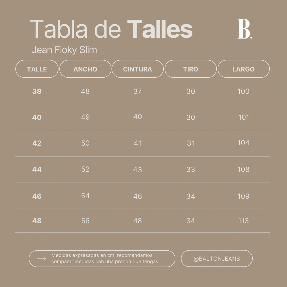Click the largo value 113
Image resolution: width=287 pixels, height=287 pixels.
[244, 221]
